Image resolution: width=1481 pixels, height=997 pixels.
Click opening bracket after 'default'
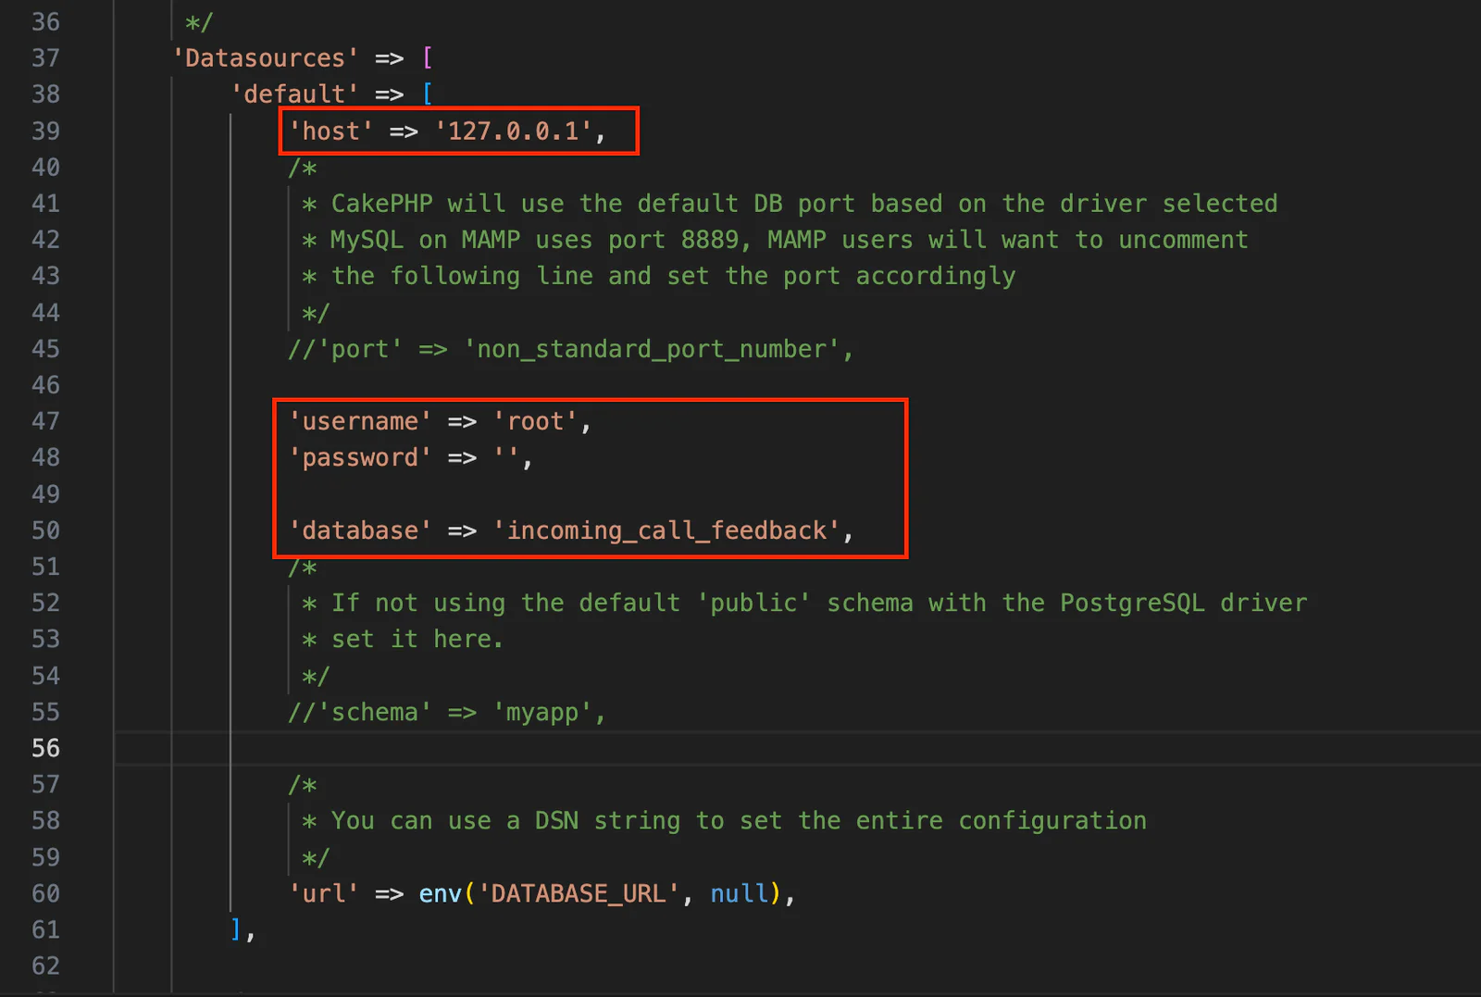click(427, 94)
